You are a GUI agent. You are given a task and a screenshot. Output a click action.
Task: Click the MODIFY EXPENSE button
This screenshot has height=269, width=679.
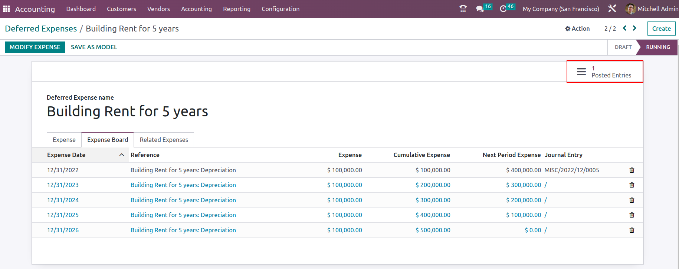35,47
